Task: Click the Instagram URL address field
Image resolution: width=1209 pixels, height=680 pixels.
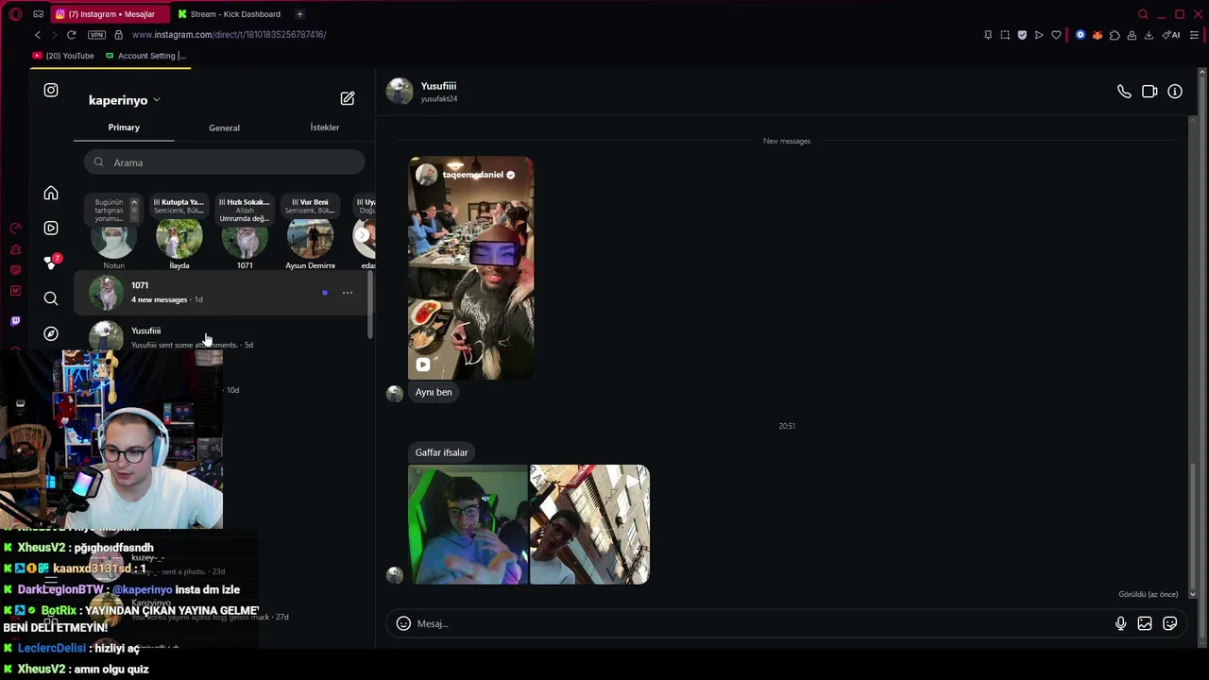Action: [229, 35]
